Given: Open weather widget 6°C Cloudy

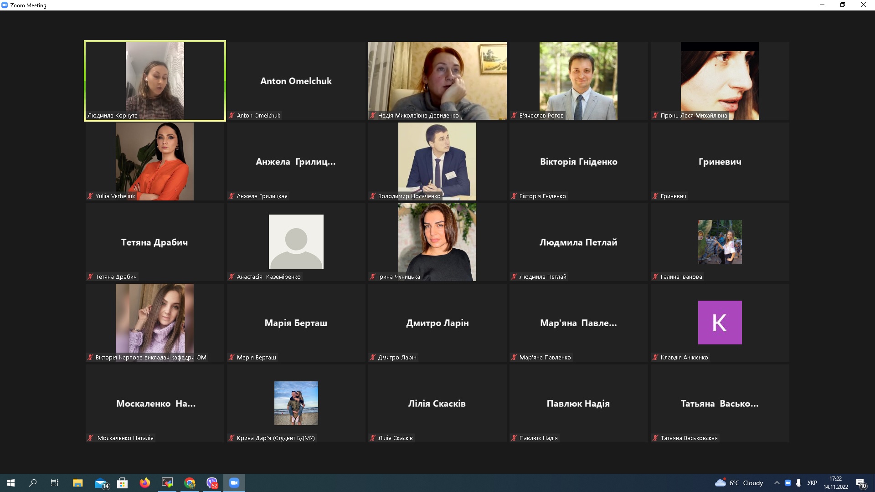Looking at the screenshot, I should tap(739, 483).
